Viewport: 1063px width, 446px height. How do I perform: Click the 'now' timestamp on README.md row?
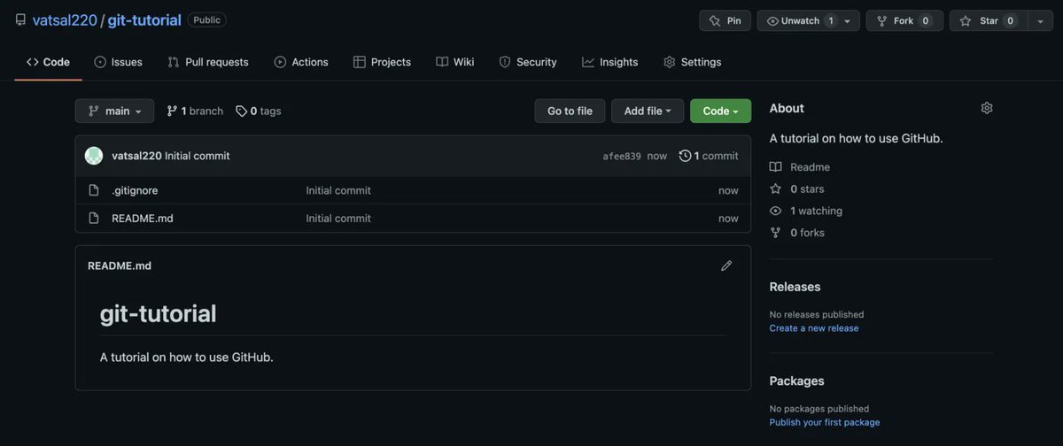point(728,218)
